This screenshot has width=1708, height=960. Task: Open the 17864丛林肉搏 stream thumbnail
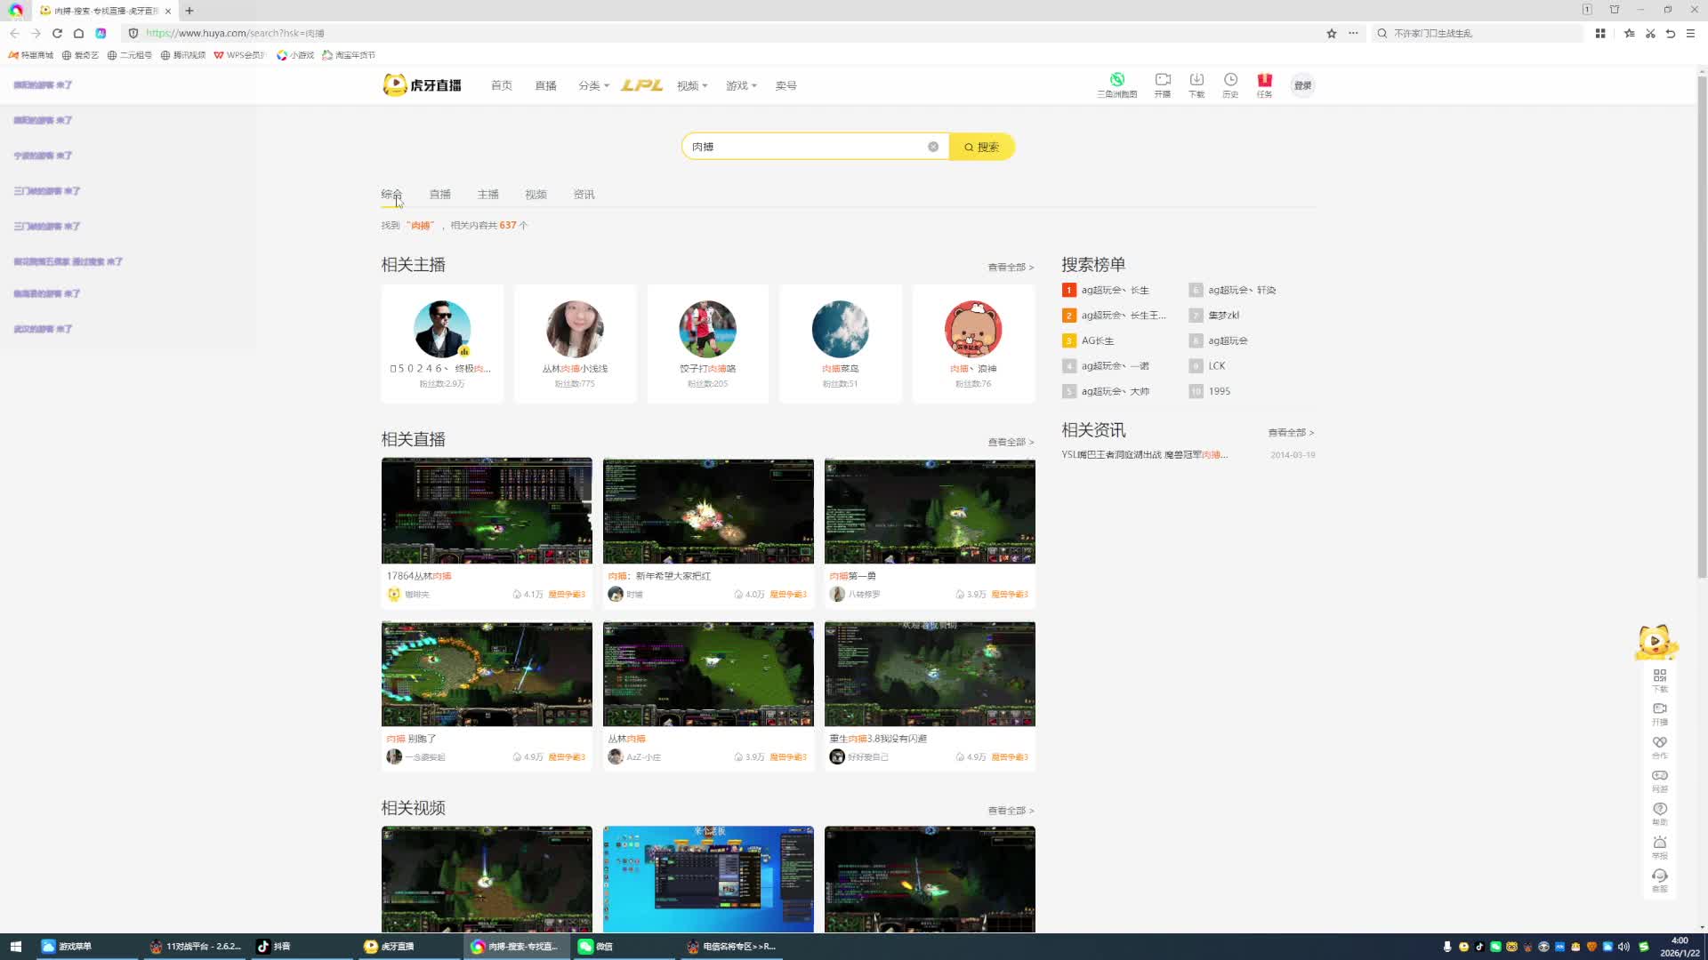click(487, 511)
